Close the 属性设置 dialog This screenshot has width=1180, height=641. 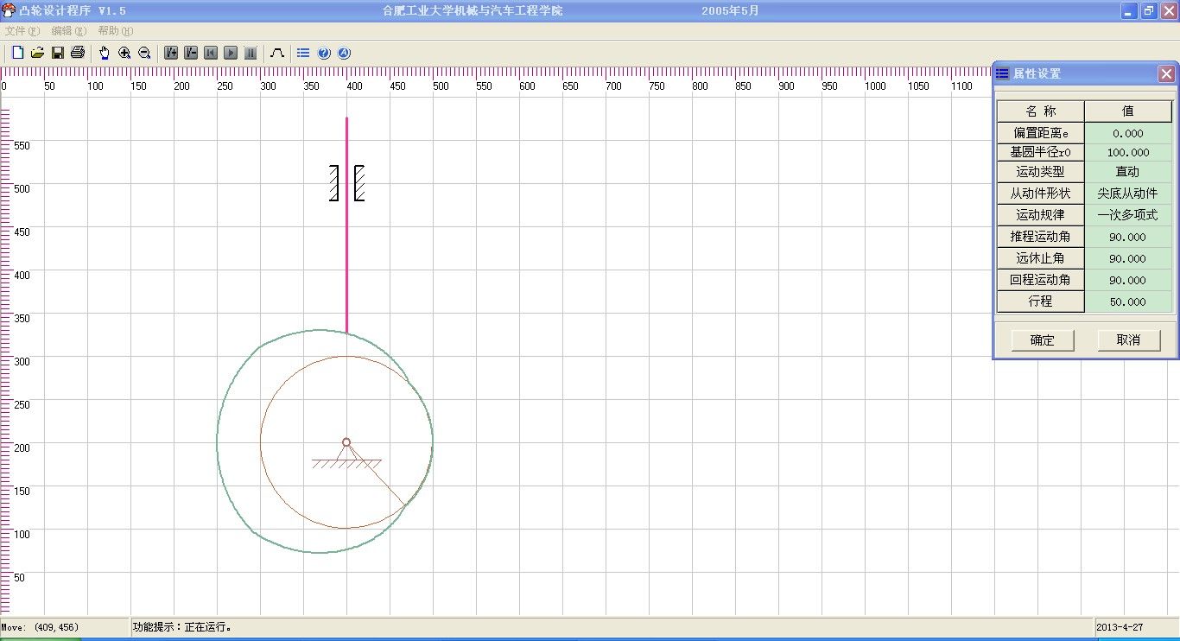[1166, 74]
